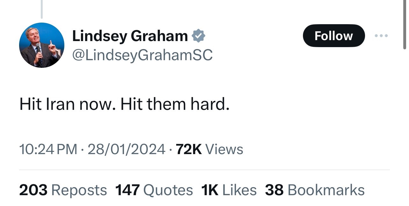The width and height of the screenshot is (409, 206).
Task: Click the thread connector line above the avatar
Action: (x=41, y=9)
